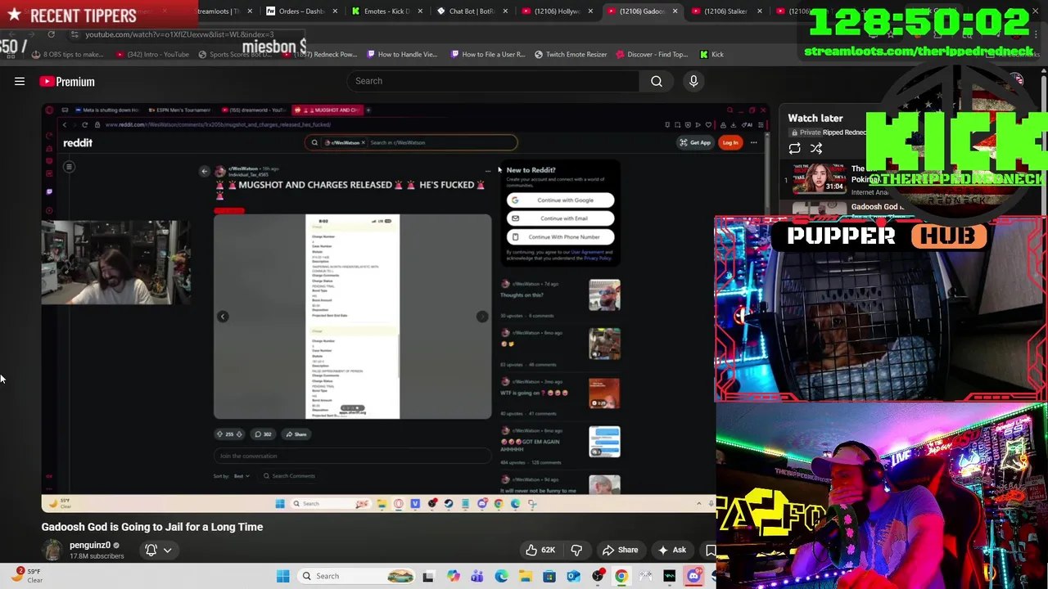
Task: Open Google Chrome from the taskbar
Action: tap(621, 576)
